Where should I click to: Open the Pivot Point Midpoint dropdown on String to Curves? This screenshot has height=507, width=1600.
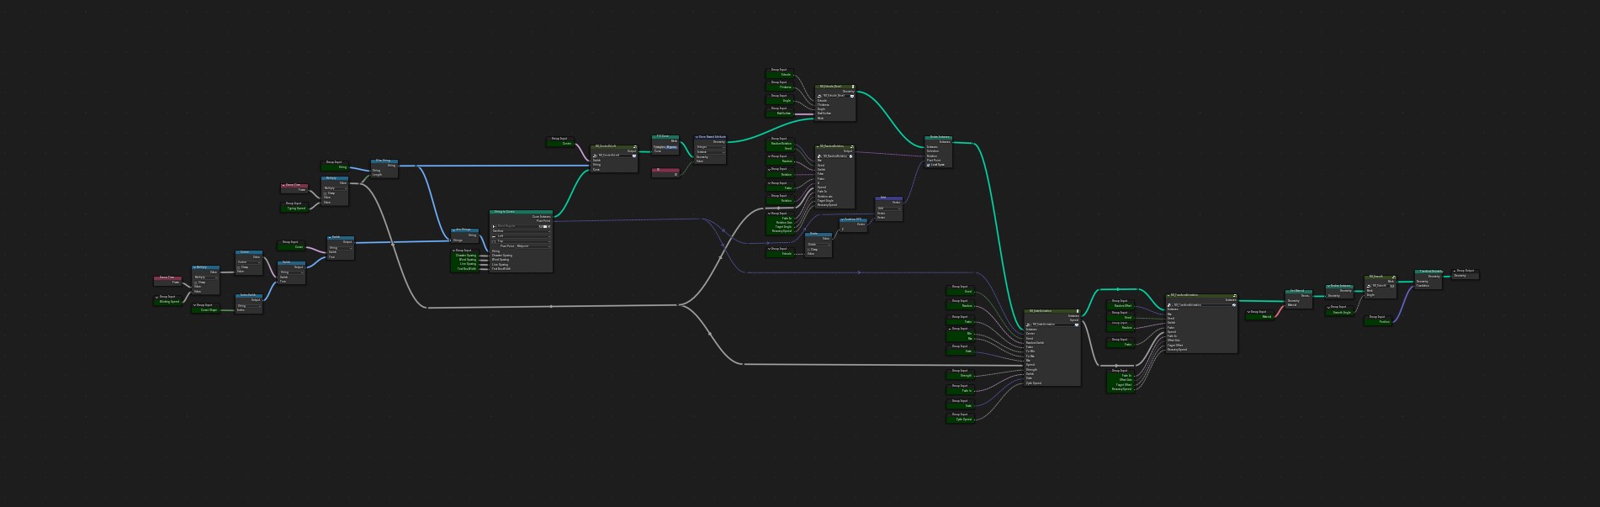[532, 246]
